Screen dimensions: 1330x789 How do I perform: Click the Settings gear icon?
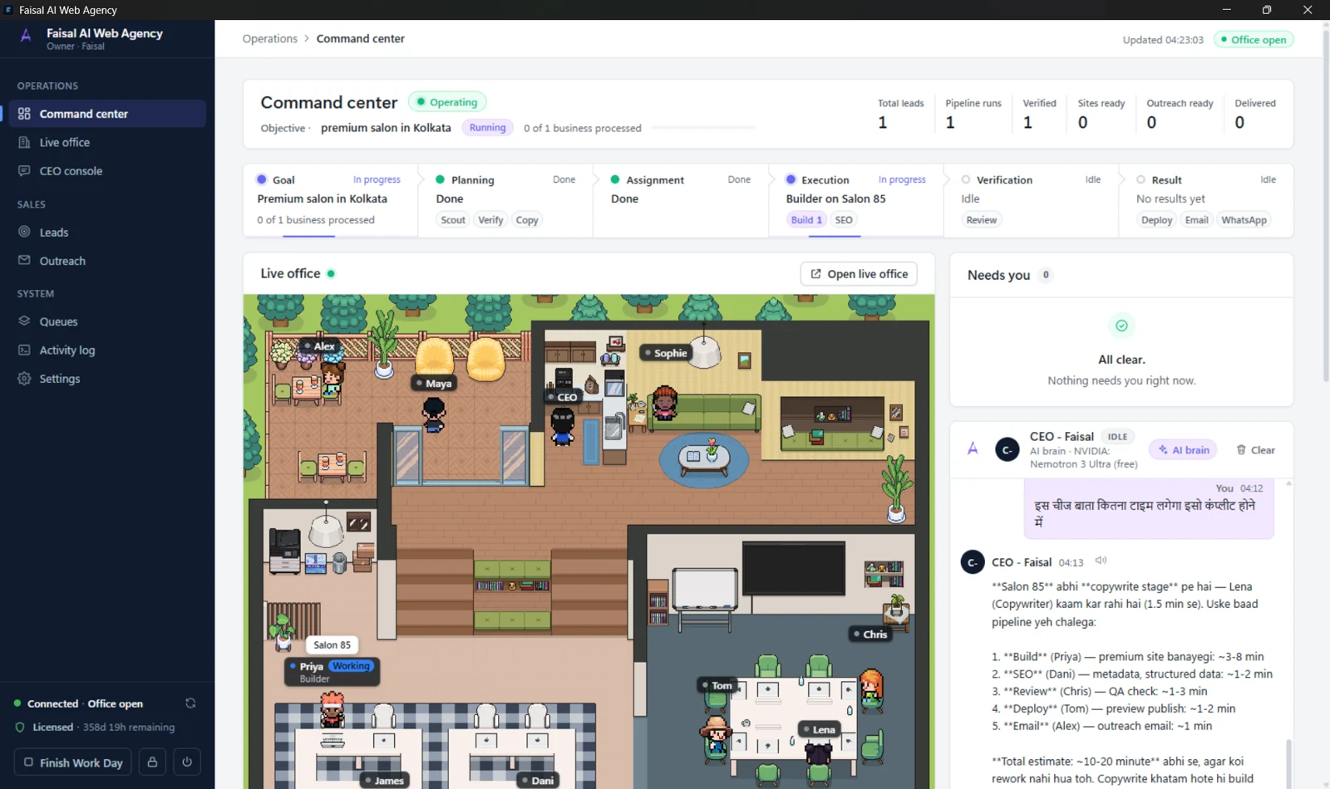tap(24, 378)
